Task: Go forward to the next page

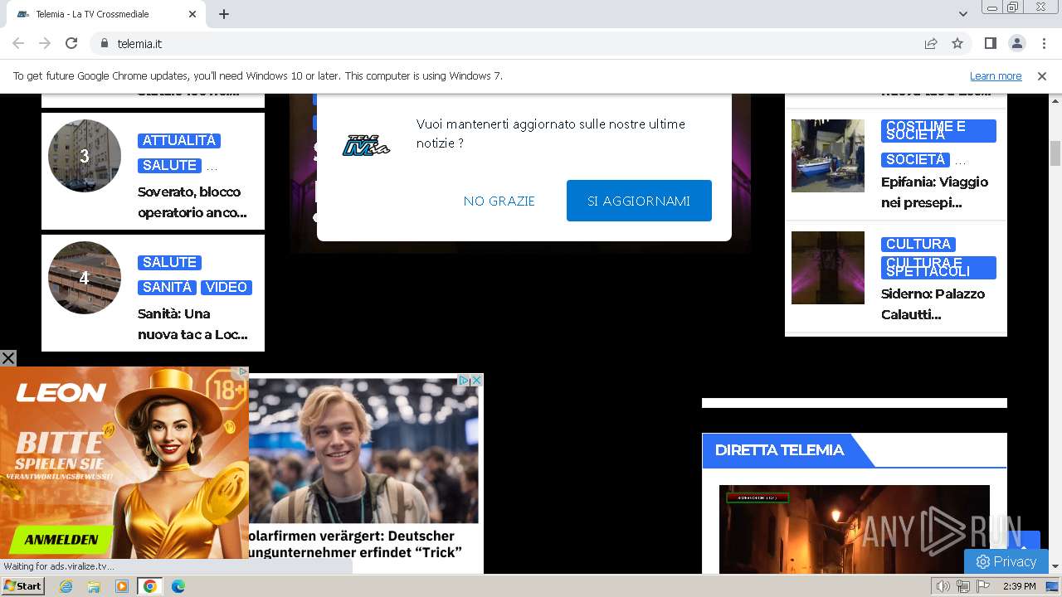Action: [45, 43]
